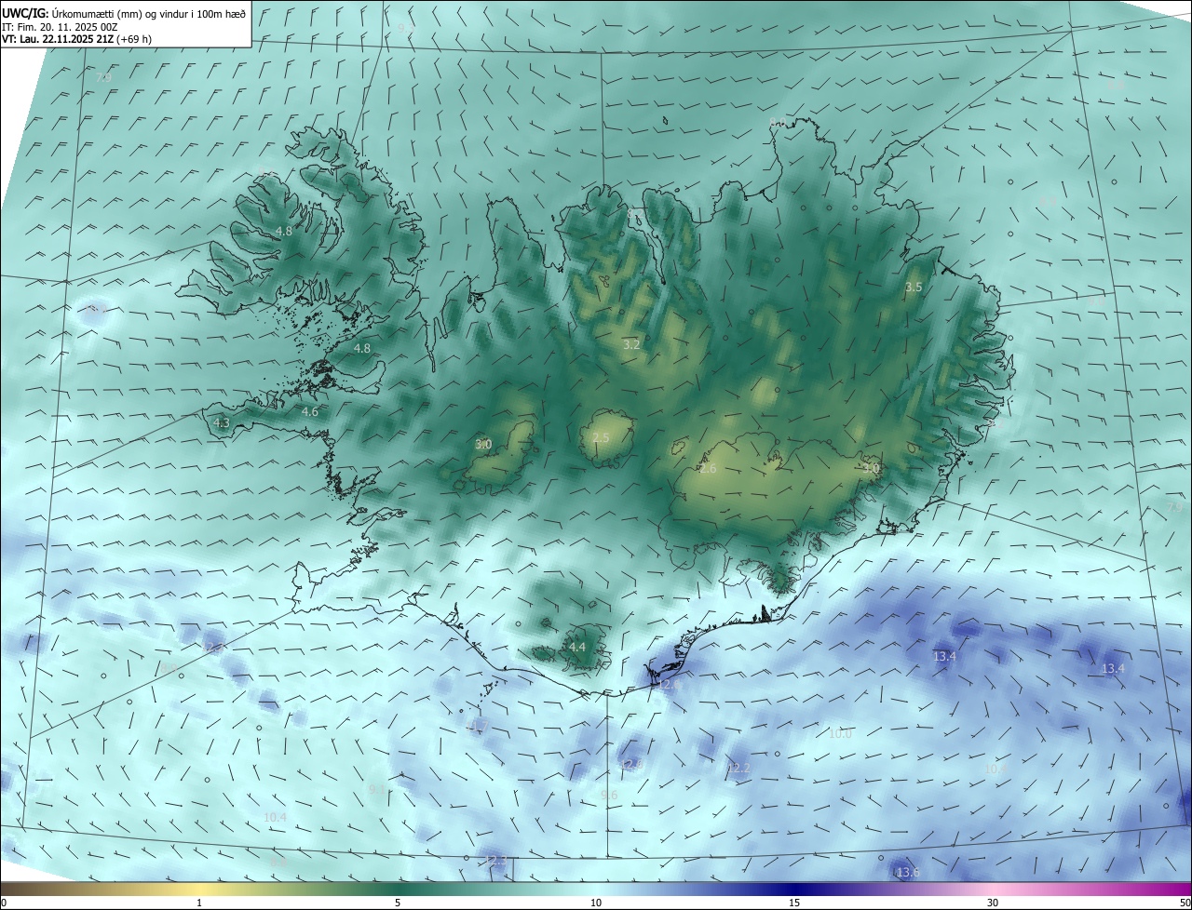1192x910 pixels.
Task: Click the 4.3 value label
Action: [222, 422]
